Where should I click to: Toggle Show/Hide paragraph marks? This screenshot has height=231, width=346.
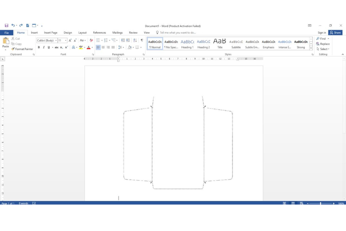coord(142,41)
